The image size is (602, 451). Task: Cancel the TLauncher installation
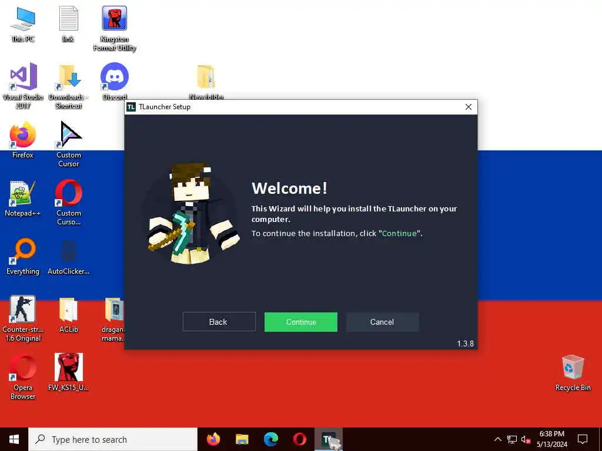tap(382, 322)
